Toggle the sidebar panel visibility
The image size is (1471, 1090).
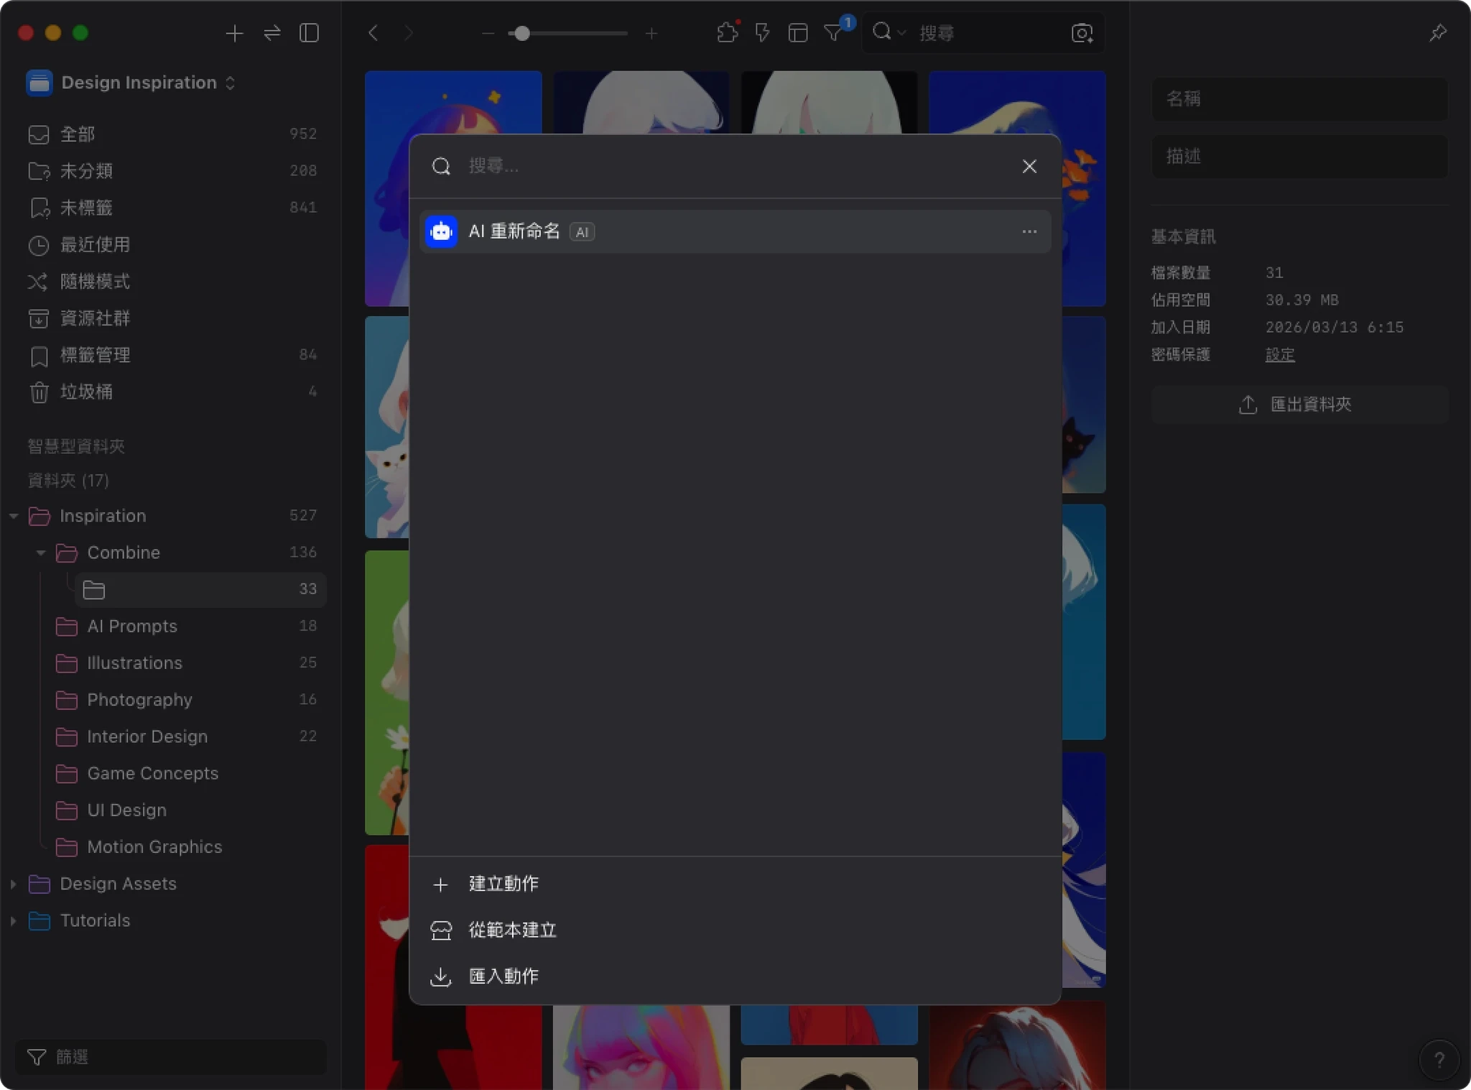[x=309, y=33]
